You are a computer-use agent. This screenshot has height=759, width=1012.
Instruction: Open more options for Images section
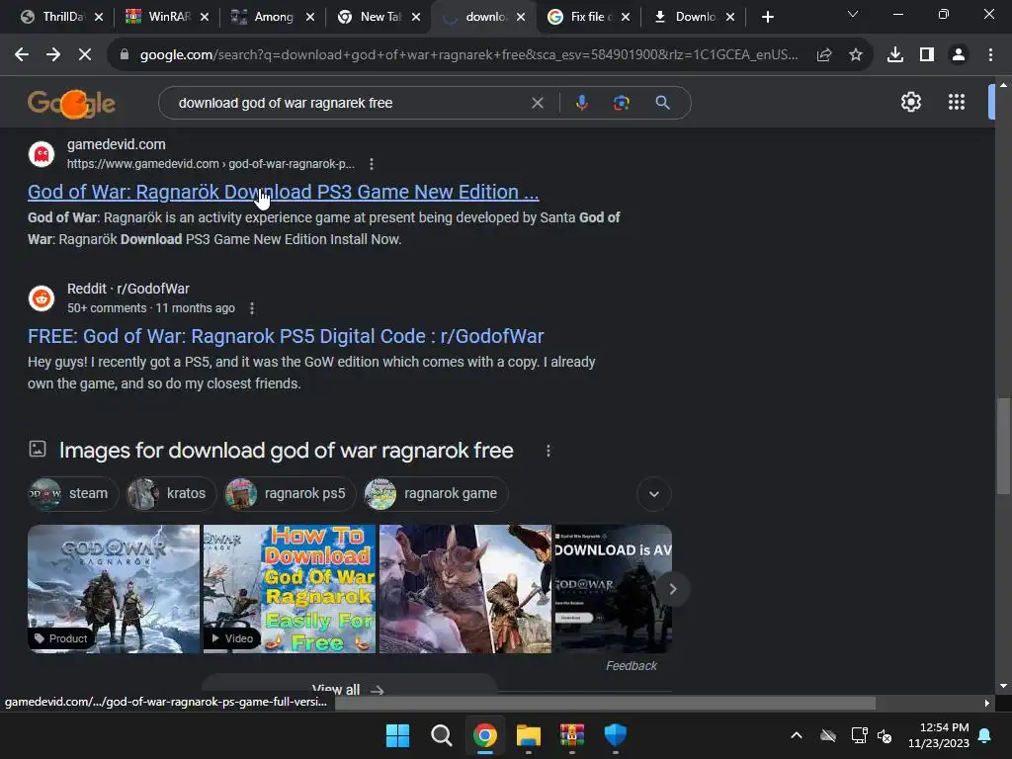point(548,451)
